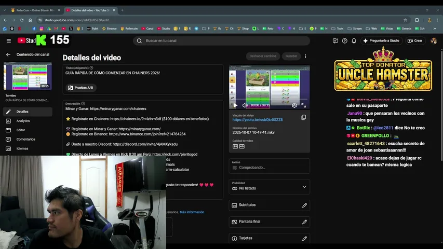Show more bookmarks chevron
This screenshot has width=443, height=249.
pos(435,29)
